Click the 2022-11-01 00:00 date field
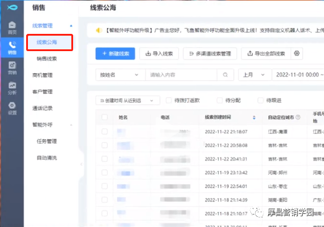This screenshot has width=324, height=227. click(x=298, y=75)
